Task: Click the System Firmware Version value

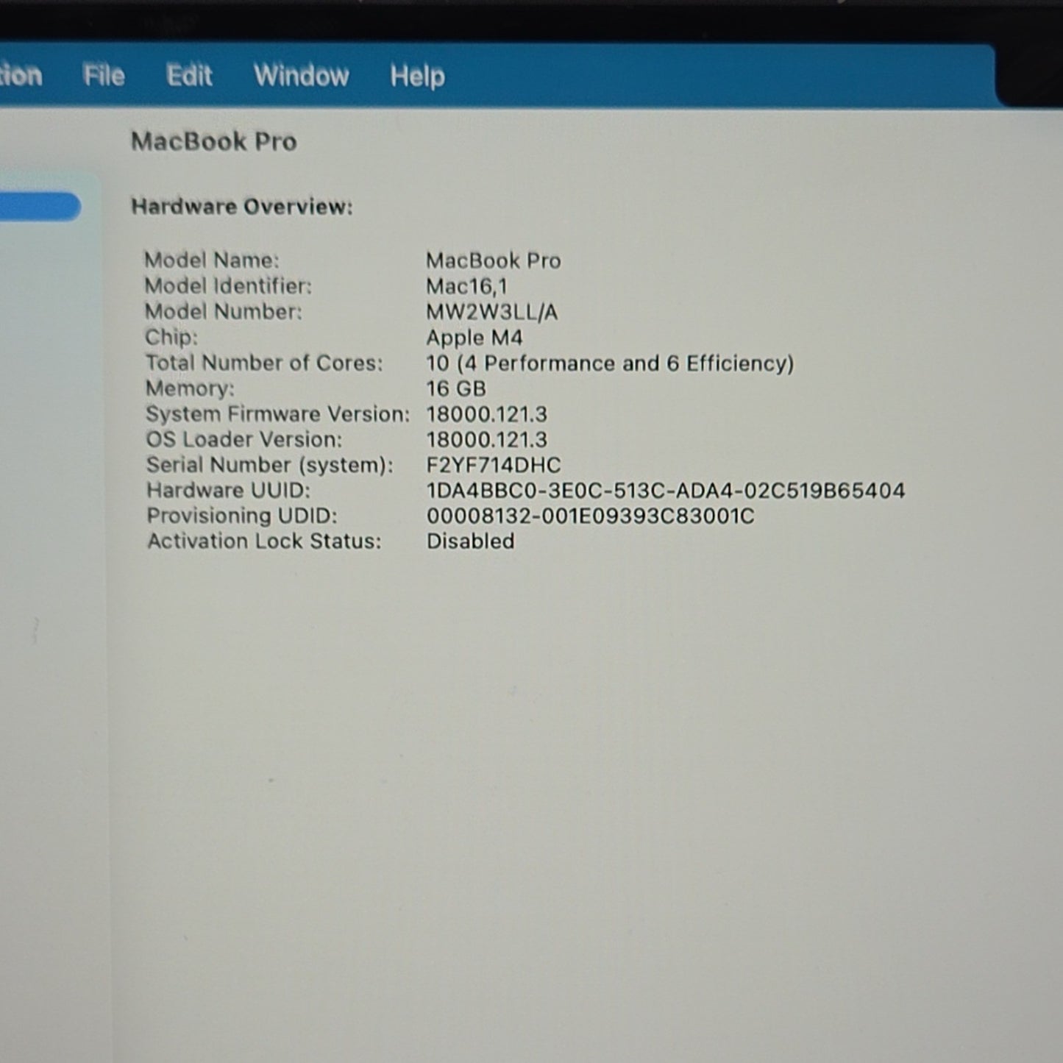Action: pos(486,414)
